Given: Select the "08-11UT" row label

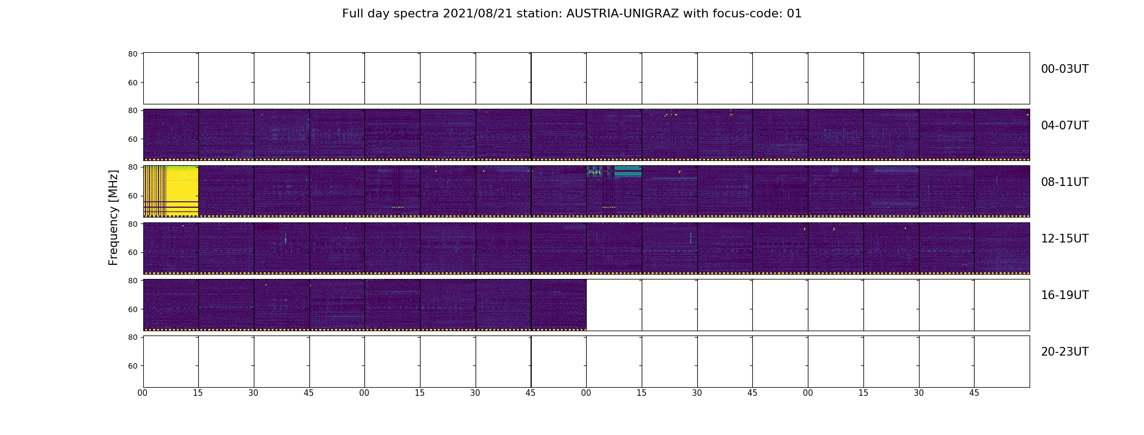Looking at the screenshot, I should [x=1064, y=182].
